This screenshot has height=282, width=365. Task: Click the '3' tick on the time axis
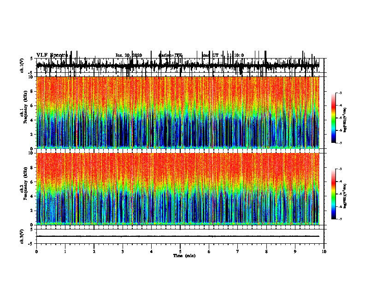(x=123, y=252)
